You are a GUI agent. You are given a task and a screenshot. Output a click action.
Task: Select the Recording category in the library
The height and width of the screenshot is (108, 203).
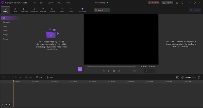point(7,22)
